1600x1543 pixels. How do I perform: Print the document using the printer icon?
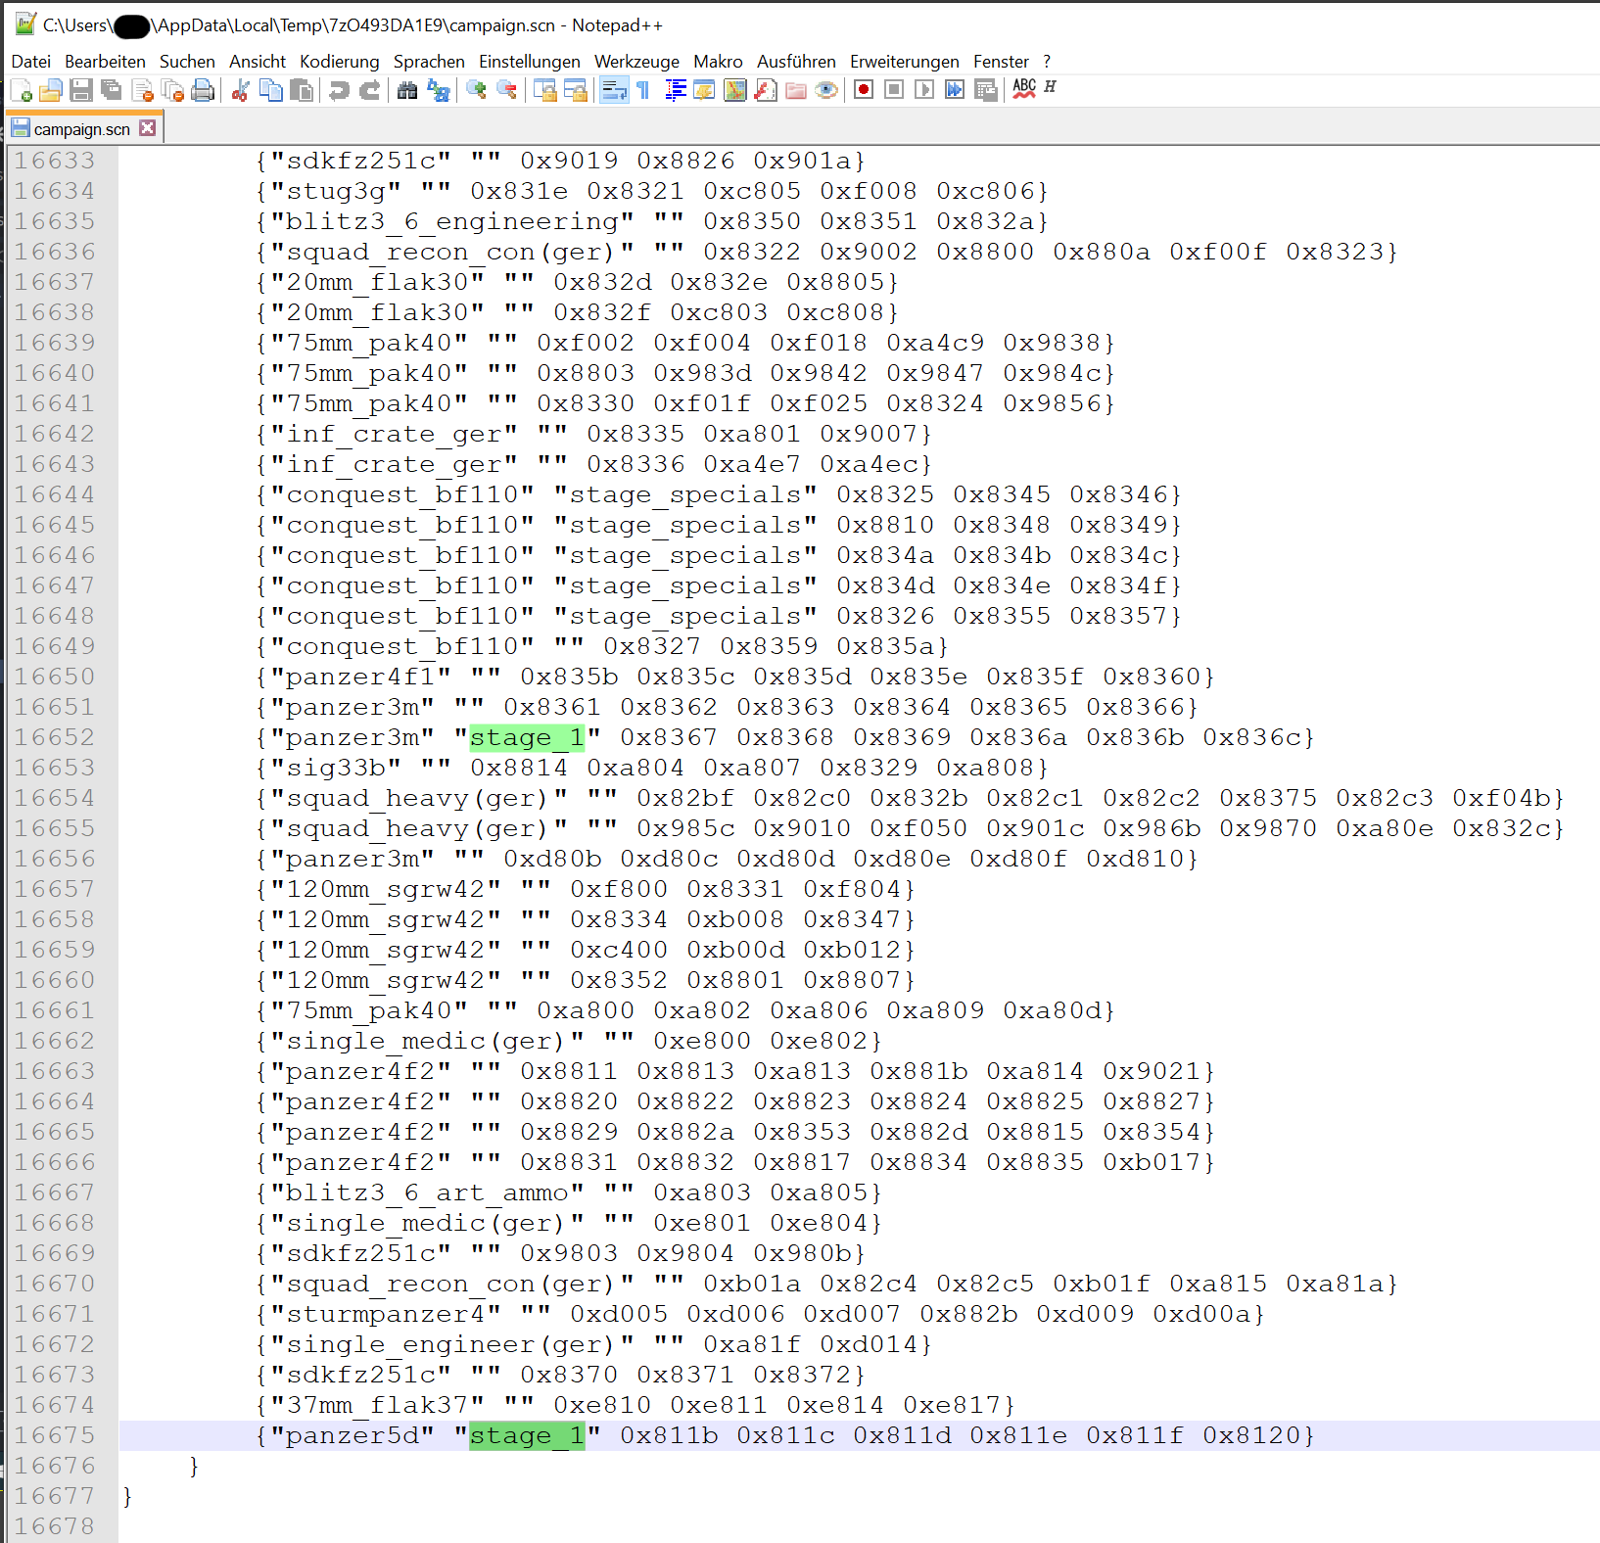pos(203,91)
